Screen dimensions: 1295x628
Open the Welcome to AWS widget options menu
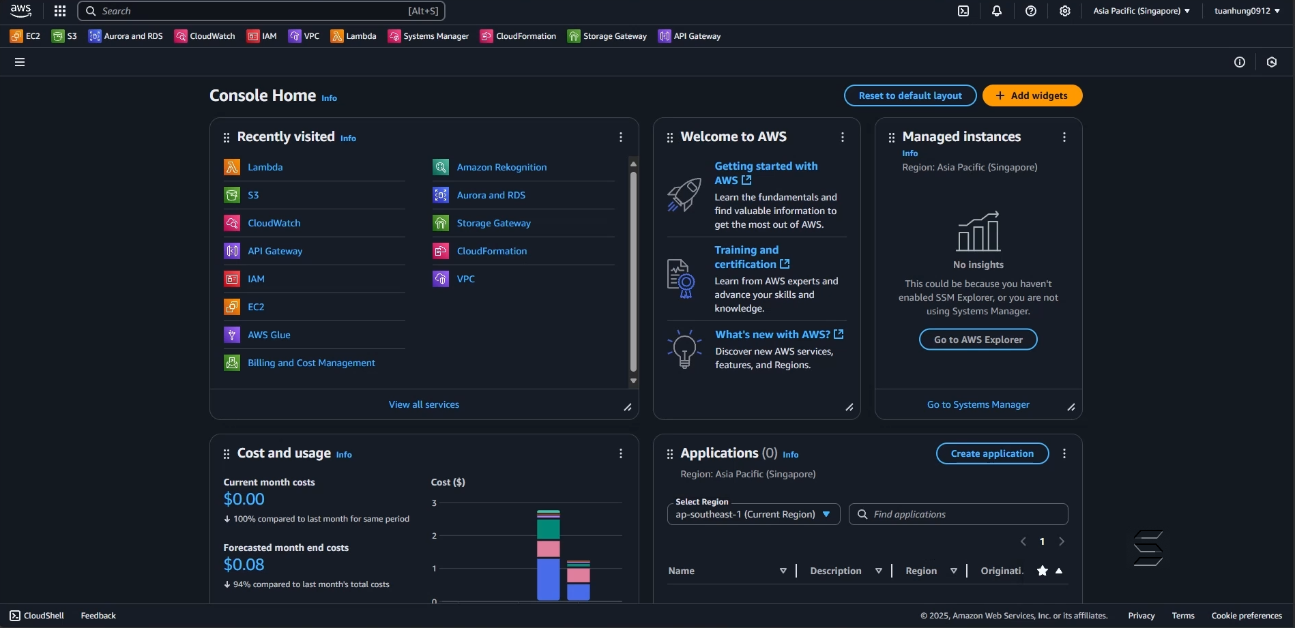[x=843, y=138]
